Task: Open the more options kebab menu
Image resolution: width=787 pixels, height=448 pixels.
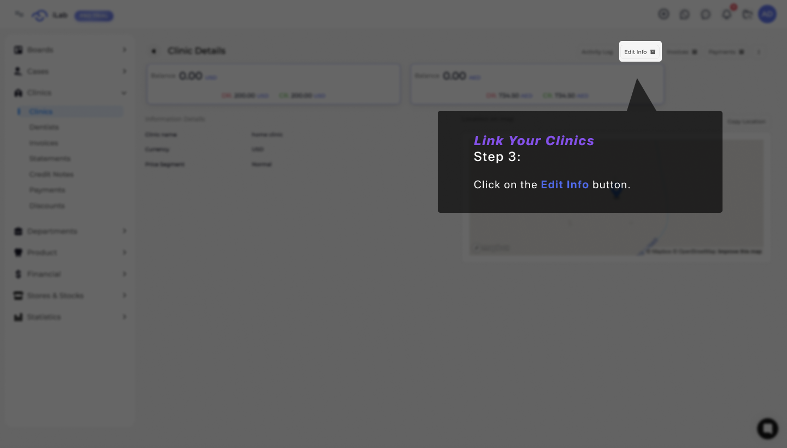Action: click(759, 52)
